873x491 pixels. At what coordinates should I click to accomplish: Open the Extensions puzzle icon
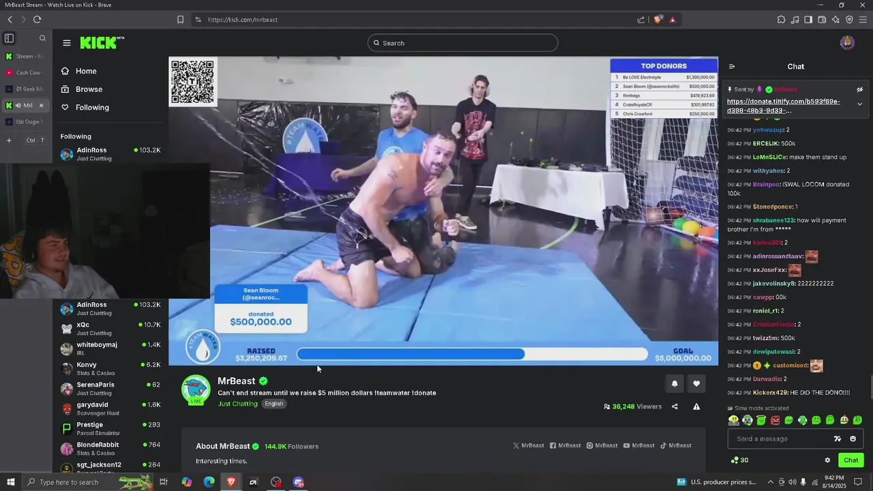coord(782,20)
